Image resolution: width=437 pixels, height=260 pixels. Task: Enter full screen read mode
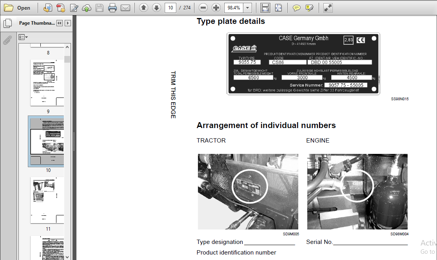coord(328,8)
